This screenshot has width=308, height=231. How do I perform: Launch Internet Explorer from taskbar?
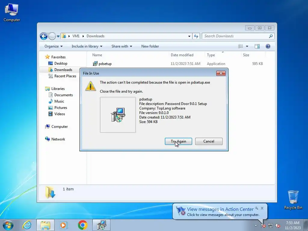click(x=27, y=225)
